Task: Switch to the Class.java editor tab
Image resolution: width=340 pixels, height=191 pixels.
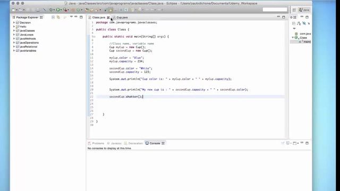Action: pyautogui.click(x=98, y=18)
